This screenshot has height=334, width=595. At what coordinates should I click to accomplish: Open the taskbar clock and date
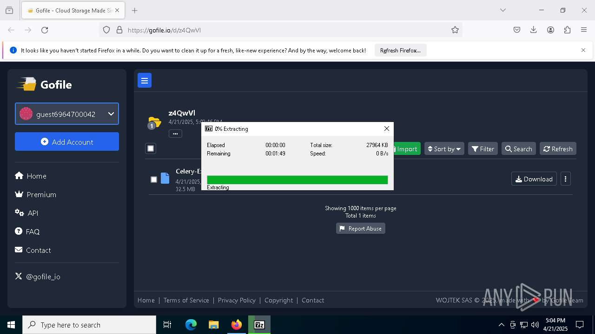pyautogui.click(x=555, y=325)
